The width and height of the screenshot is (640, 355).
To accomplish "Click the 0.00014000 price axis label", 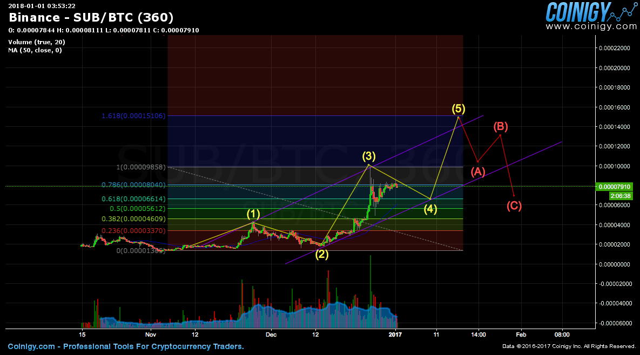I will (x=615, y=127).
